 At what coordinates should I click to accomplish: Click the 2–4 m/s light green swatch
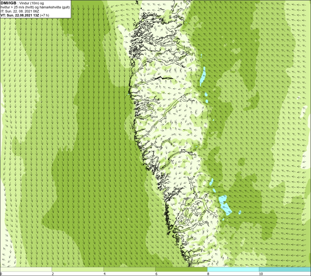coord(78,269)
